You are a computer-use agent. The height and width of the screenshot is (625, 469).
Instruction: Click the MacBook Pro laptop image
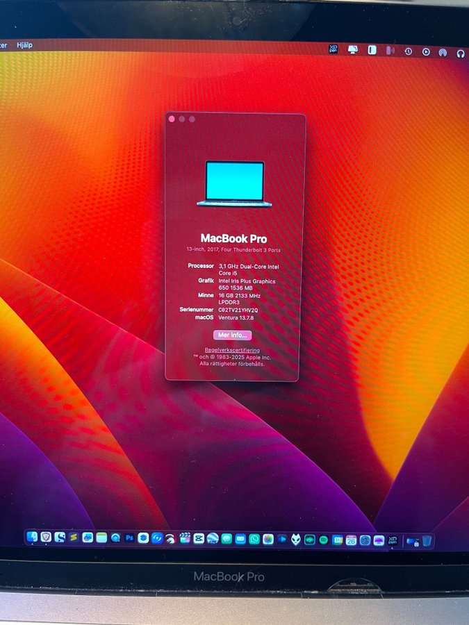pos(235,184)
